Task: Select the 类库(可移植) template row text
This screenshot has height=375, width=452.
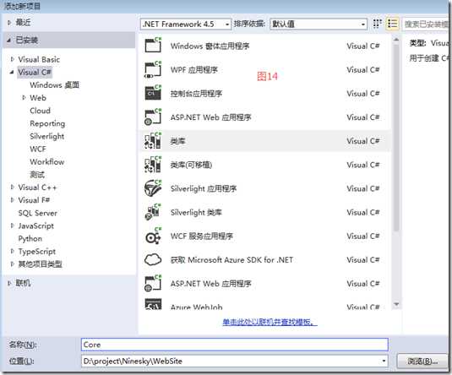Action: tap(191, 165)
